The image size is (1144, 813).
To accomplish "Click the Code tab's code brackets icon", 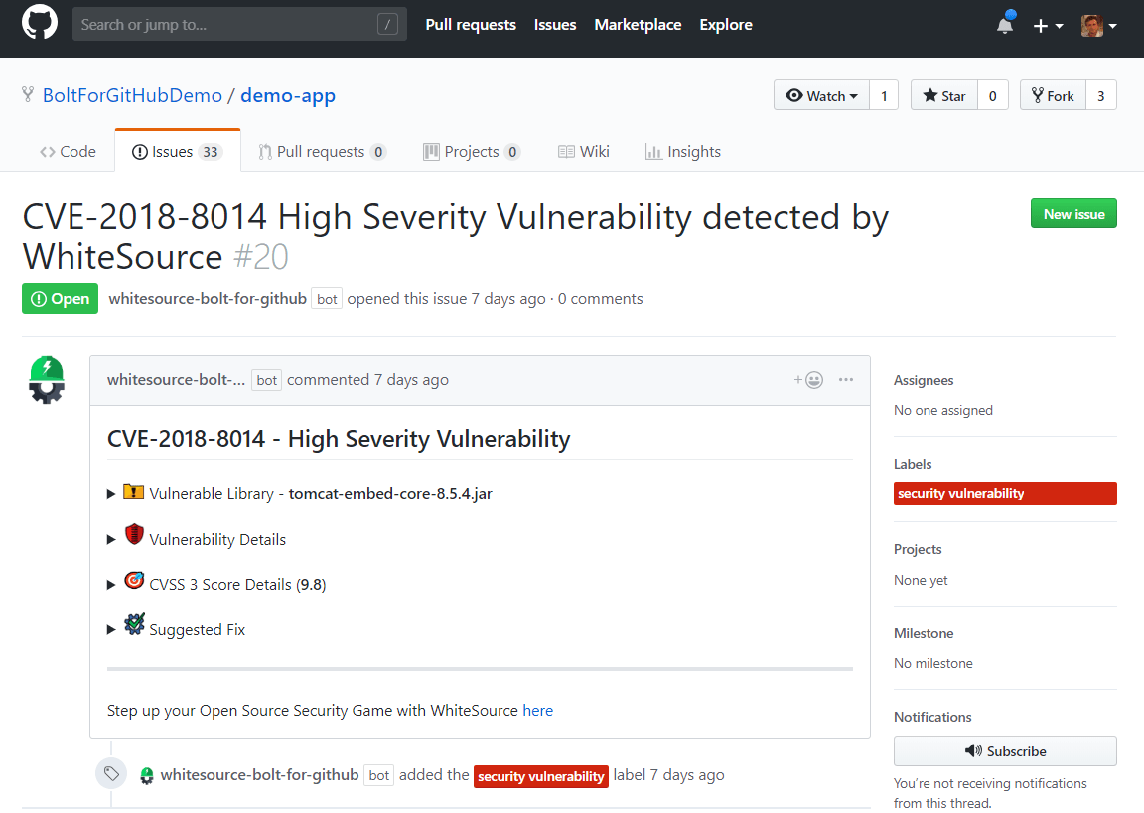I will click(x=48, y=151).
